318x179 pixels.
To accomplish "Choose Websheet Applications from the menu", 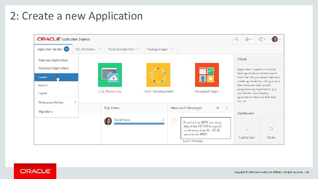I will click(56, 68).
